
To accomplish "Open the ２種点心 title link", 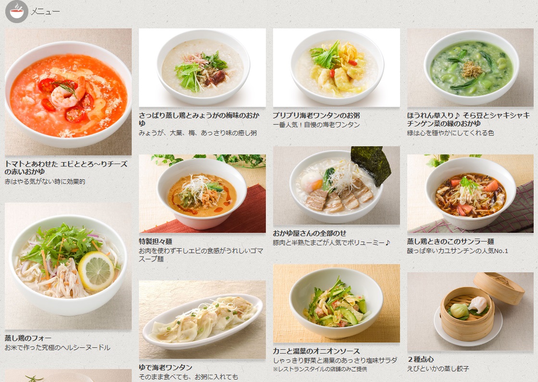I will [421, 359].
